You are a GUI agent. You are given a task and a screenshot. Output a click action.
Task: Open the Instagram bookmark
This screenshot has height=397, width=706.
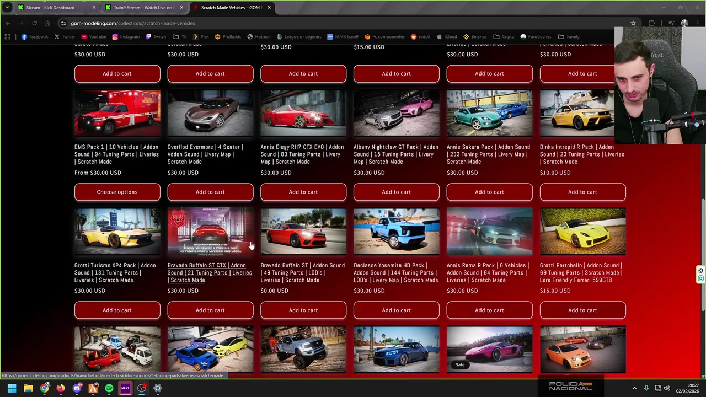click(126, 37)
